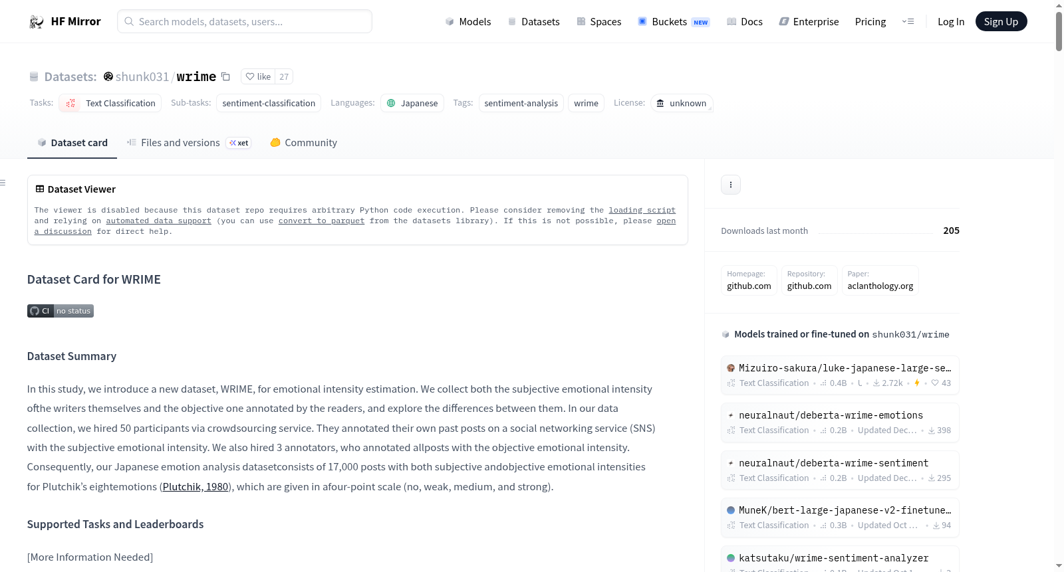
Task: Open the automated data support link
Action: (158, 221)
